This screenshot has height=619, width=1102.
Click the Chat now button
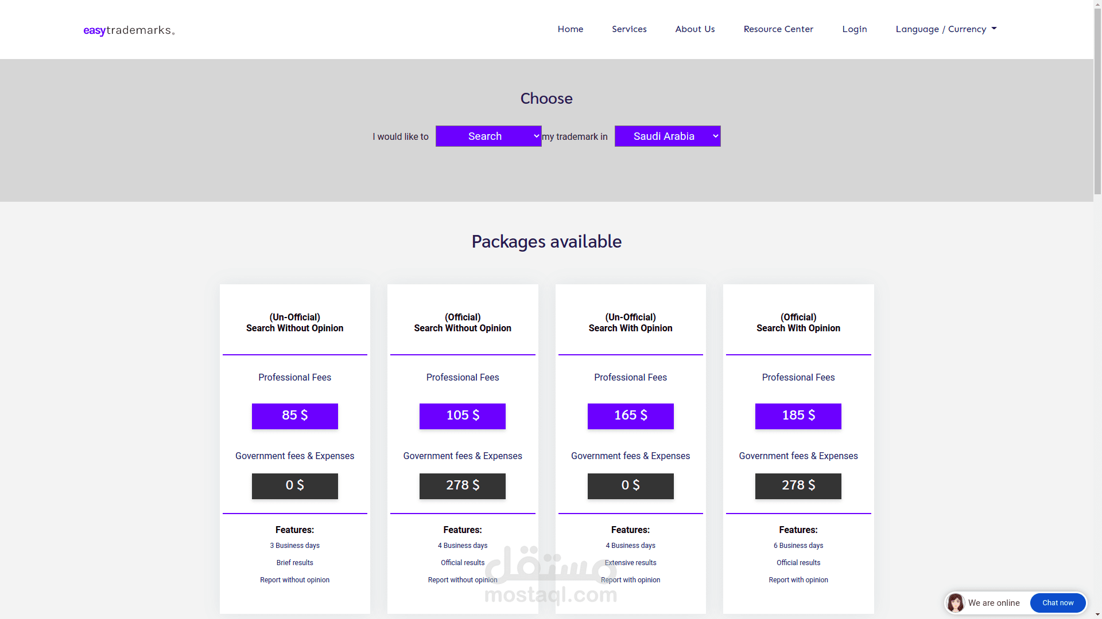(1057, 603)
